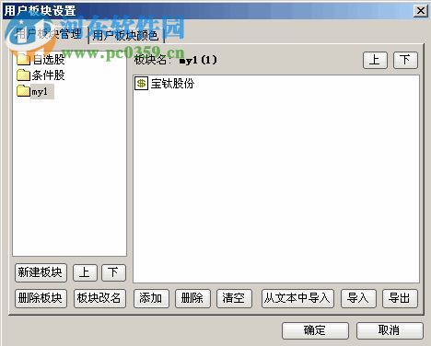The height and width of the screenshot is (346, 431).
Task: Click the 板块名 my1 (1) label
Action: coord(176,60)
